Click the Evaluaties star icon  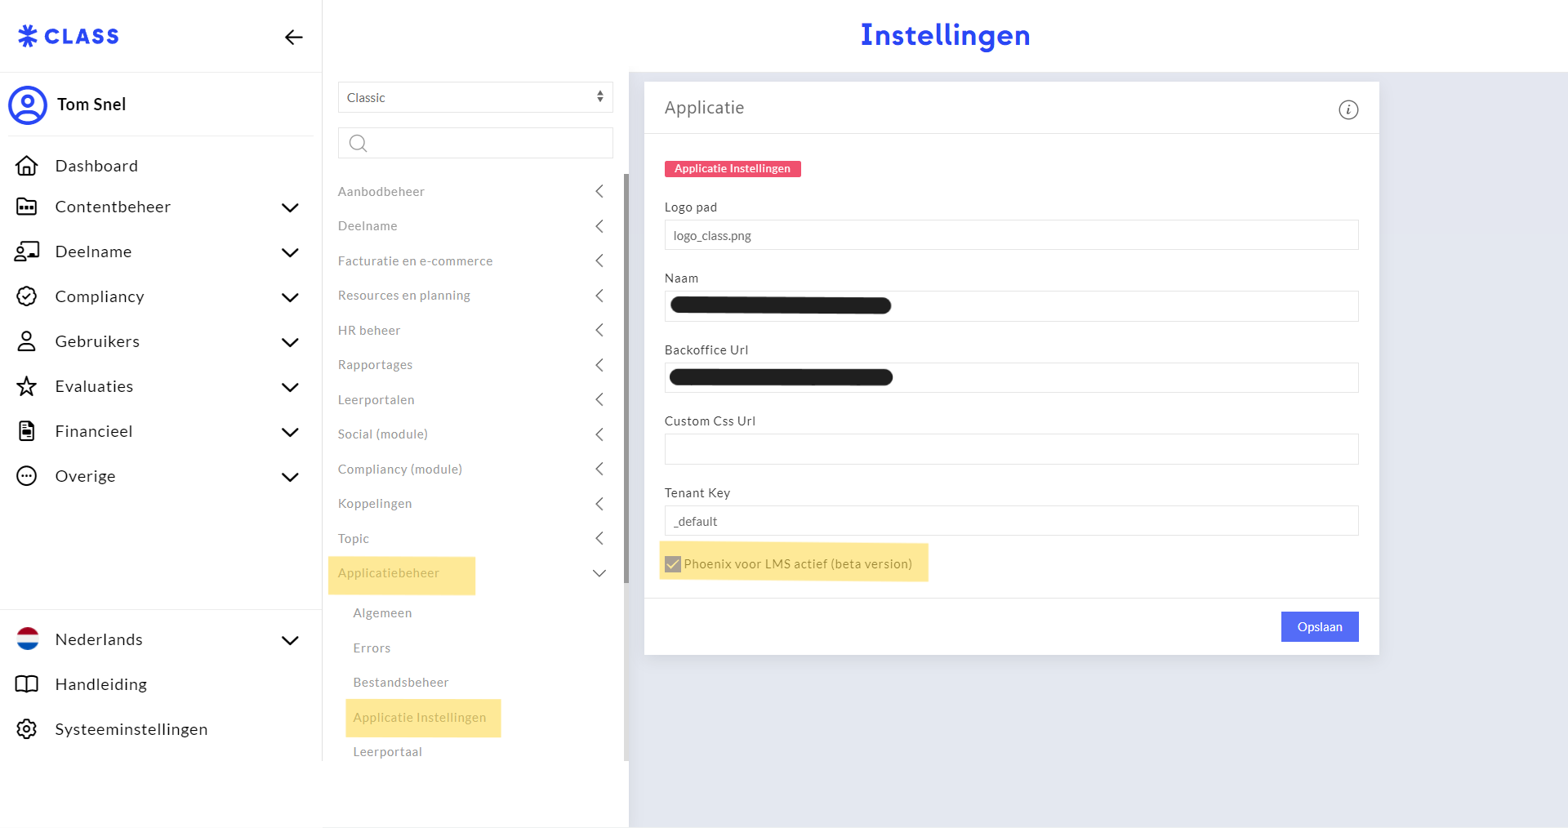(27, 386)
